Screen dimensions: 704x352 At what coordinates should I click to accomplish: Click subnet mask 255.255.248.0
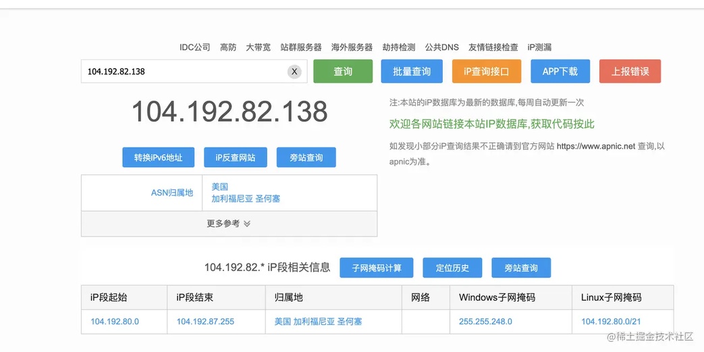click(485, 322)
